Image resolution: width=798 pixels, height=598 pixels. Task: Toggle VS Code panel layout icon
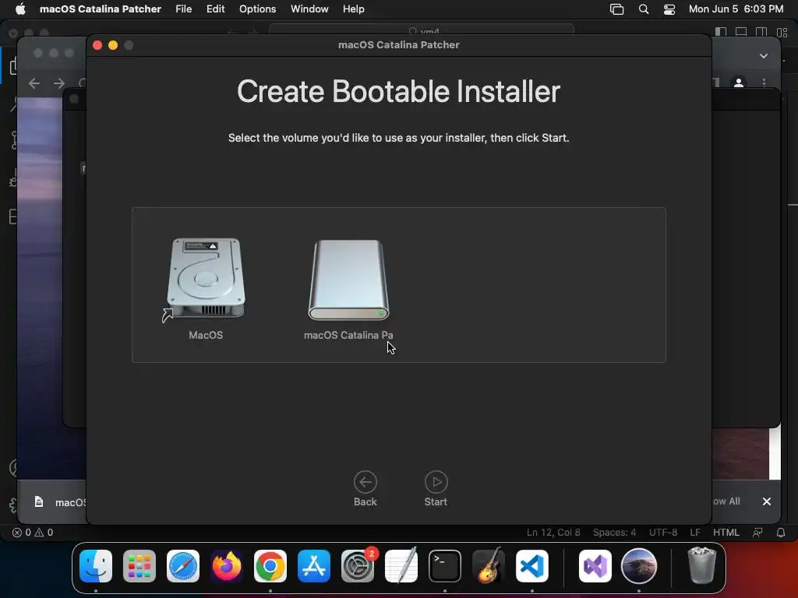(x=741, y=31)
